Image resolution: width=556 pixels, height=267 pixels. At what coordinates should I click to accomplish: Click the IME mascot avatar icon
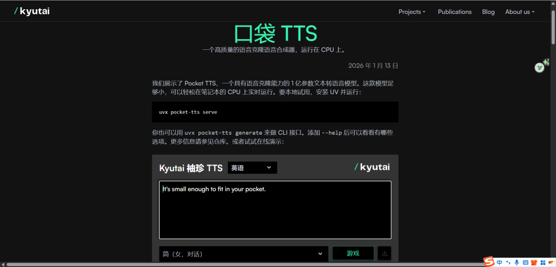551,263
